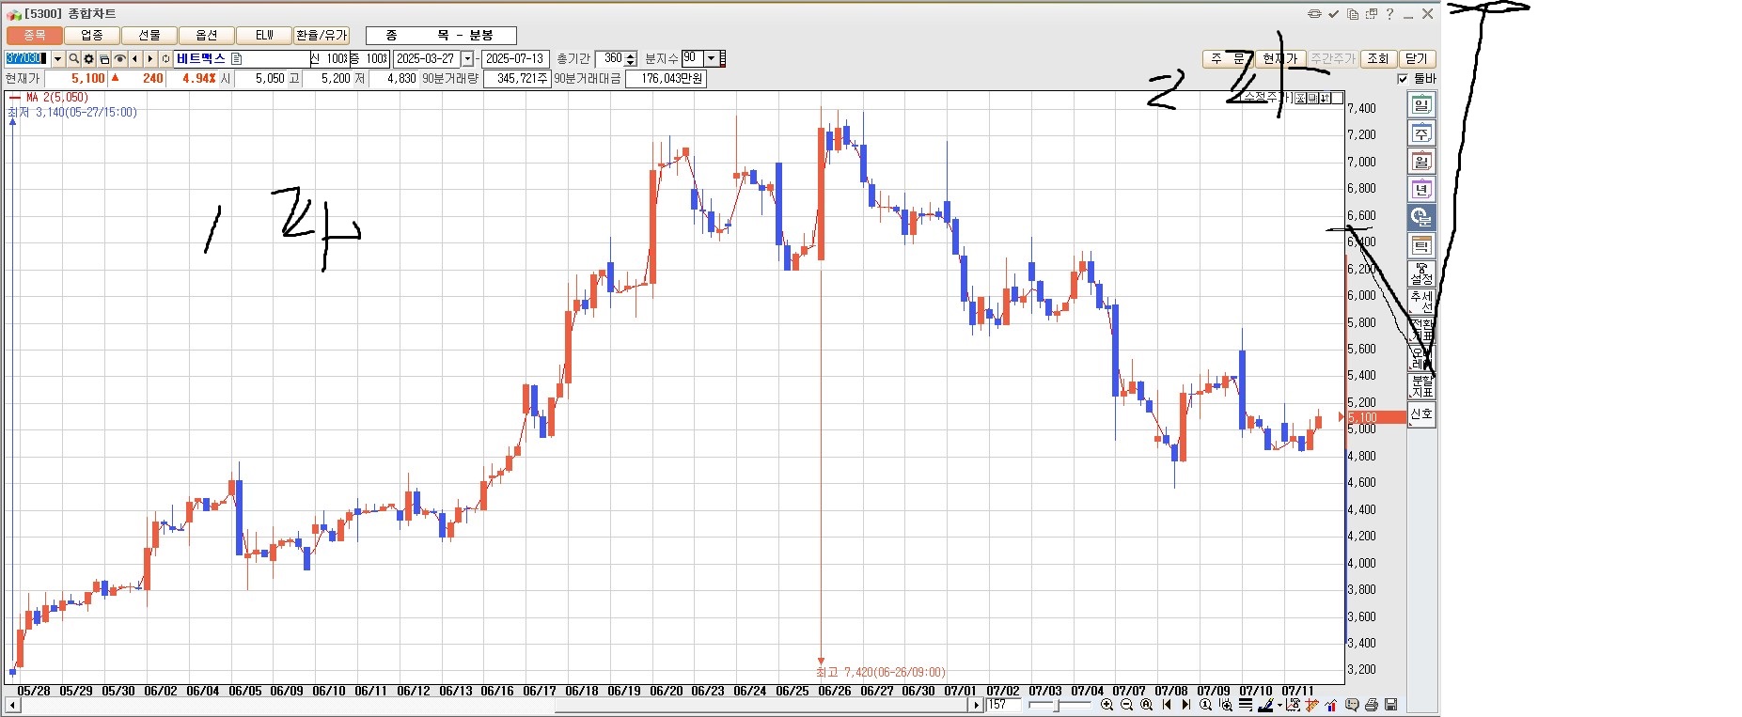Toggle the 수정주가 adjusted price option
The height and width of the screenshot is (717, 1742).
click(x=1265, y=97)
